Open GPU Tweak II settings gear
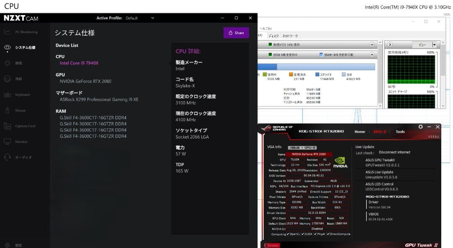Screen dimensions: 453x248 coord(420,126)
